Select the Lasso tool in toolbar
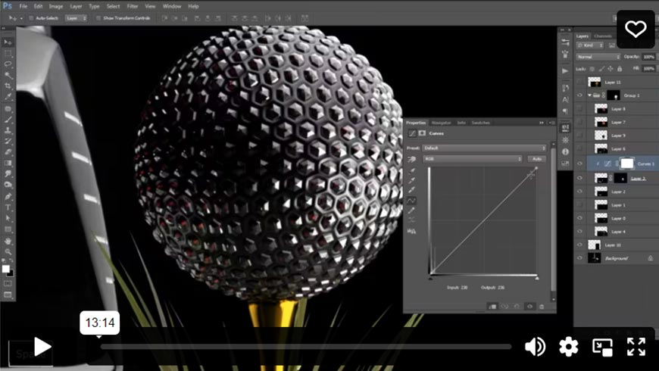 [x=8, y=64]
